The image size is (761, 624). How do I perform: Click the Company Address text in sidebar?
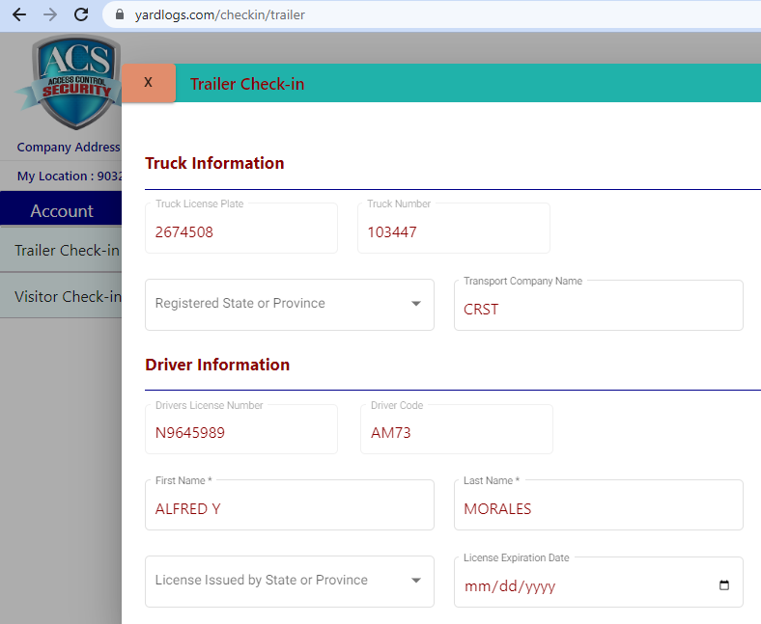pyautogui.click(x=69, y=147)
